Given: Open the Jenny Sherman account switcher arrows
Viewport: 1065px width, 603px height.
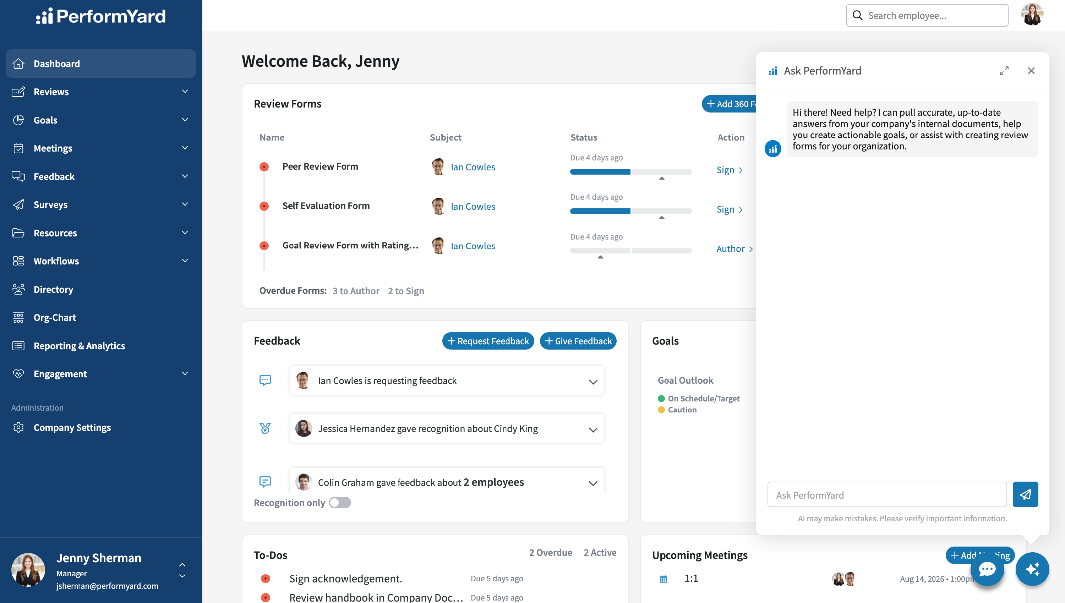Looking at the screenshot, I should click(182, 570).
